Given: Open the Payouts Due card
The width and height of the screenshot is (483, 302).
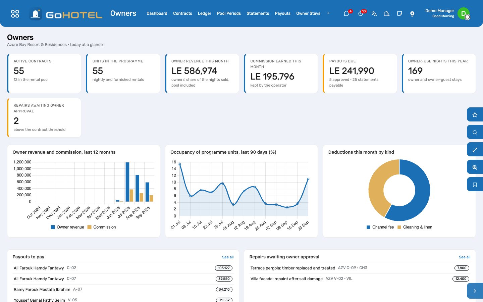Looking at the screenshot, I should click(x=360, y=73).
